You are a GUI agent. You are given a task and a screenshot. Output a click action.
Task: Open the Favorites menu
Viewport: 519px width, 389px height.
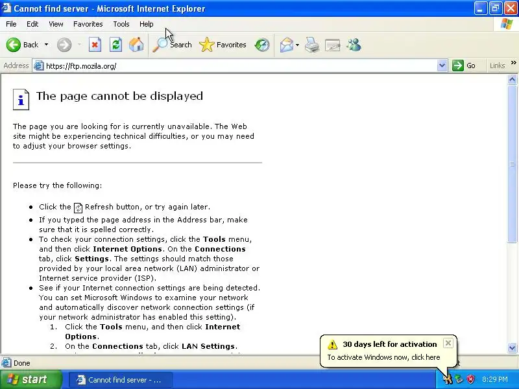(x=88, y=24)
